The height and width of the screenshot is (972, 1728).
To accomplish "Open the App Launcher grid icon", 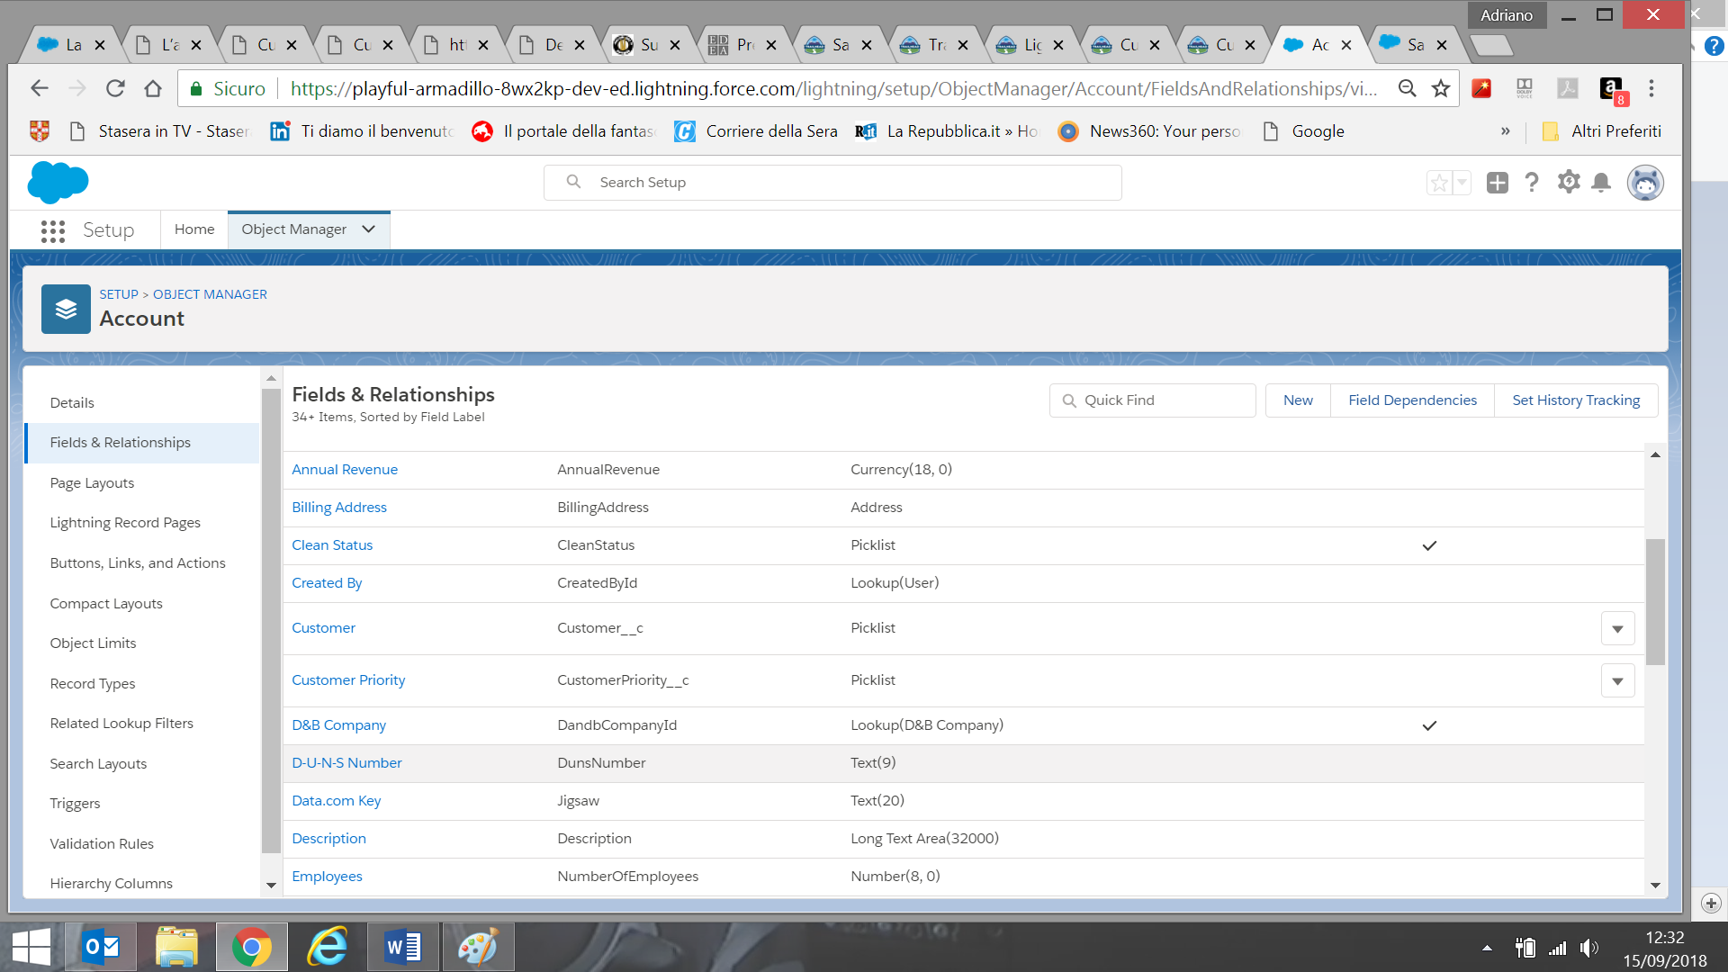I will pyautogui.click(x=53, y=230).
